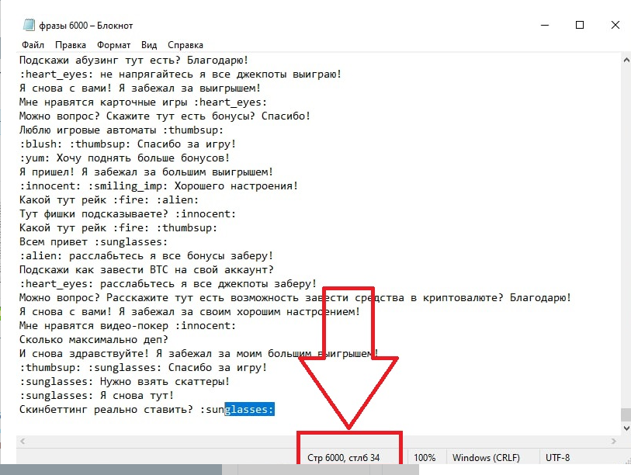Click the line ':alien: расслабьтесь я все бонусы заберу!'

coord(147,255)
